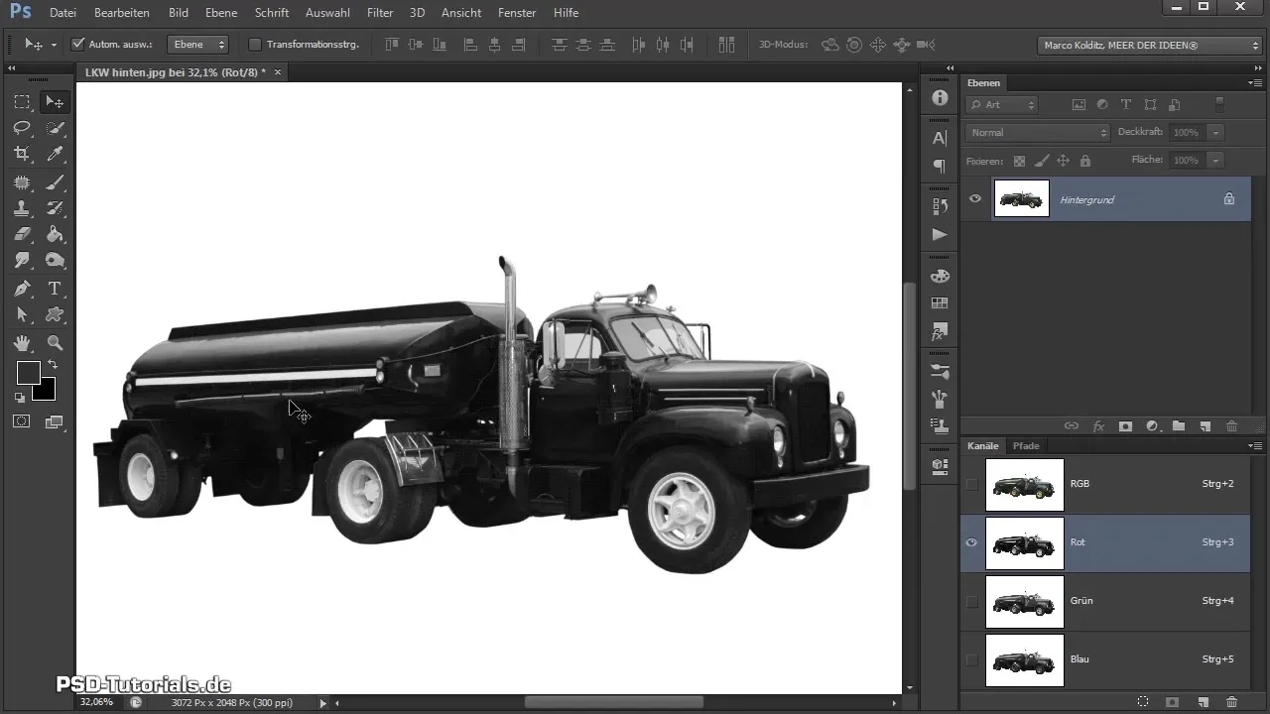The width and height of the screenshot is (1270, 714).
Task: Select the Crop tool
Action: (22, 154)
